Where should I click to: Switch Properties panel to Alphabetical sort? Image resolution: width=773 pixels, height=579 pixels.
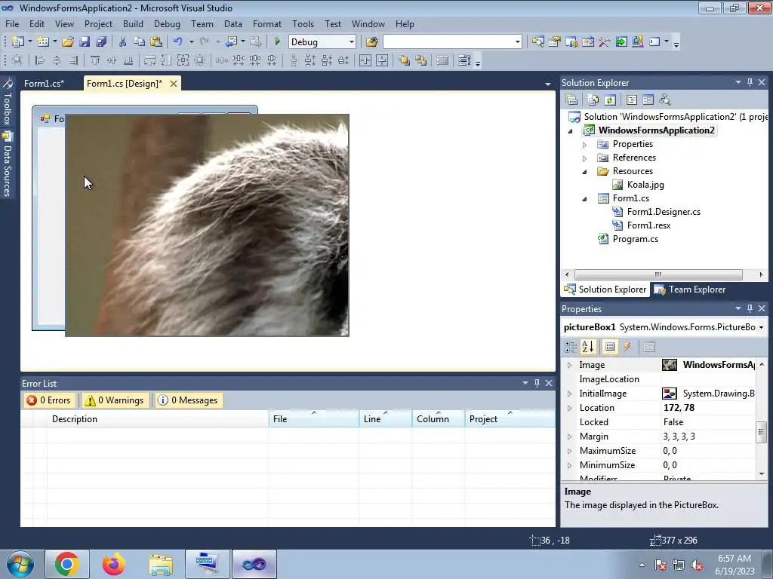tap(588, 347)
